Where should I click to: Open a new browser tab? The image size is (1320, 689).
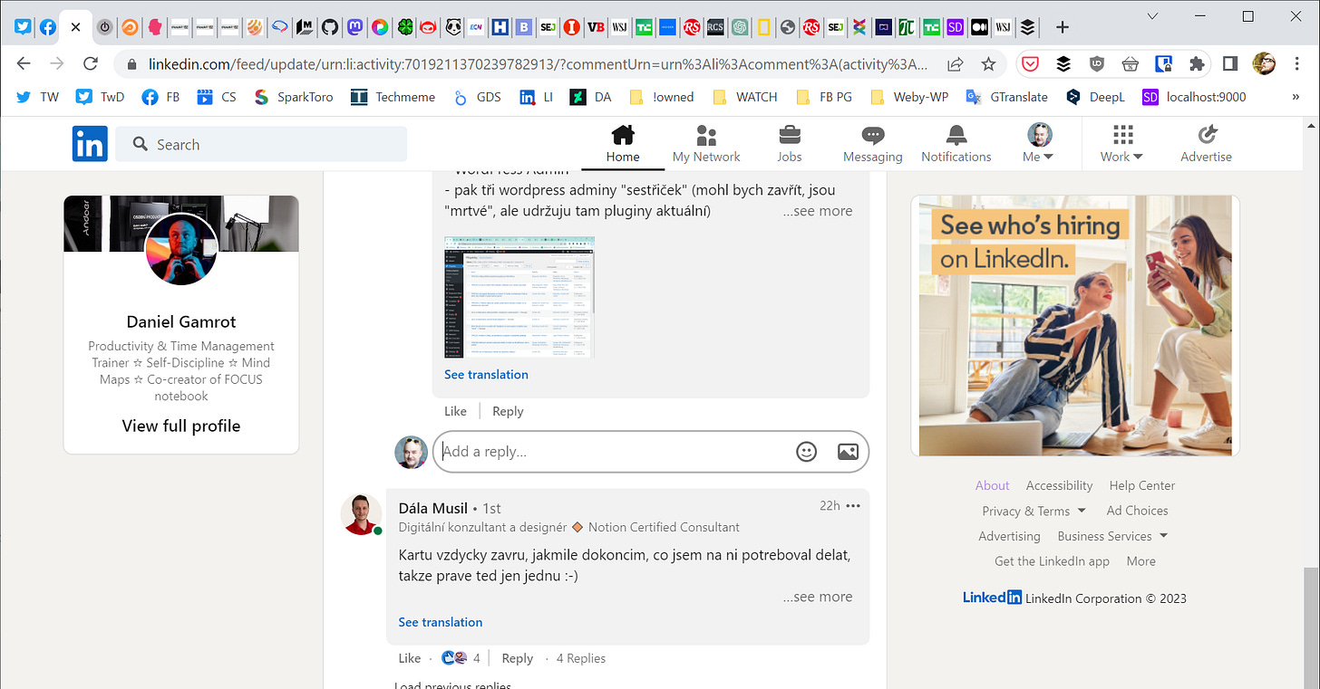point(1063,27)
